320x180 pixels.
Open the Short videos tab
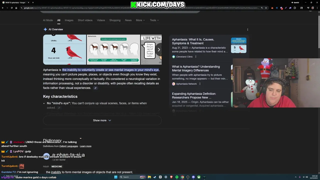coord(85,20)
